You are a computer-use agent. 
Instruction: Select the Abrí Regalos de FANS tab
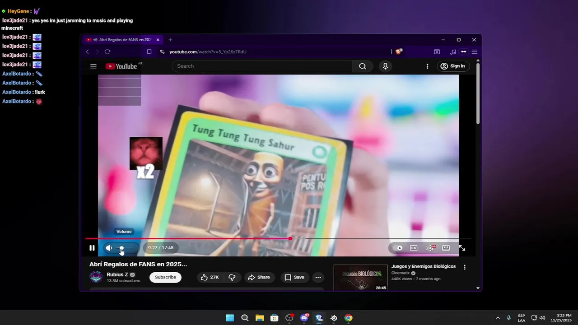tap(123, 40)
